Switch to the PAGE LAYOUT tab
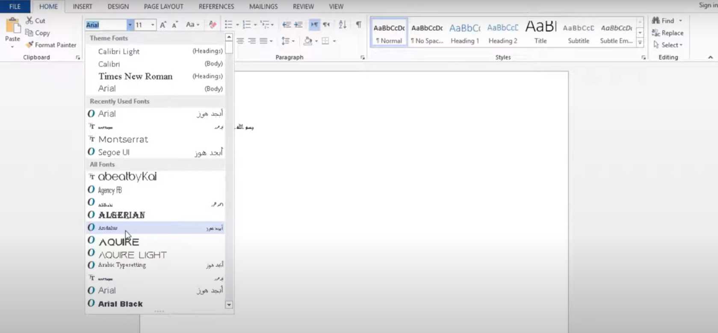 click(163, 6)
